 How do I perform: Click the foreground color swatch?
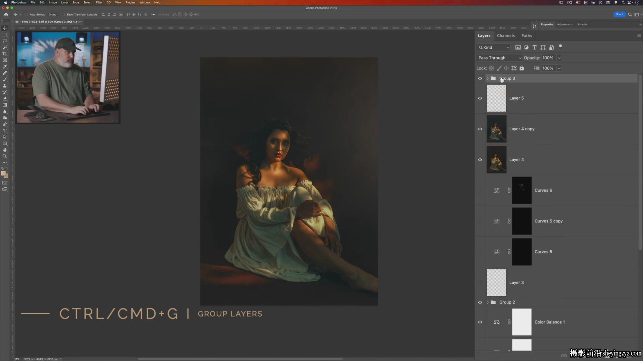click(3, 173)
